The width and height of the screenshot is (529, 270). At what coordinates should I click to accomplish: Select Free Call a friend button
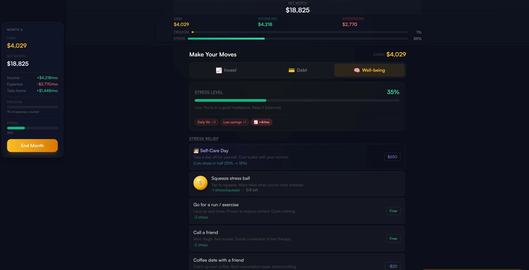click(393, 239)
